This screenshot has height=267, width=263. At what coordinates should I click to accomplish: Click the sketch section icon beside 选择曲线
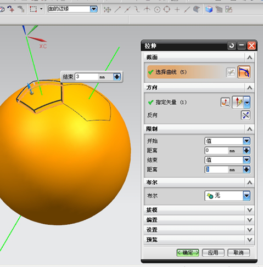coord(231,72)
